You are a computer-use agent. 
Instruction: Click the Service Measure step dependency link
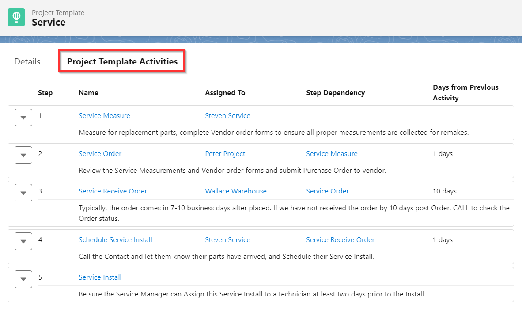pyautogui.click(x=332, y=153)
